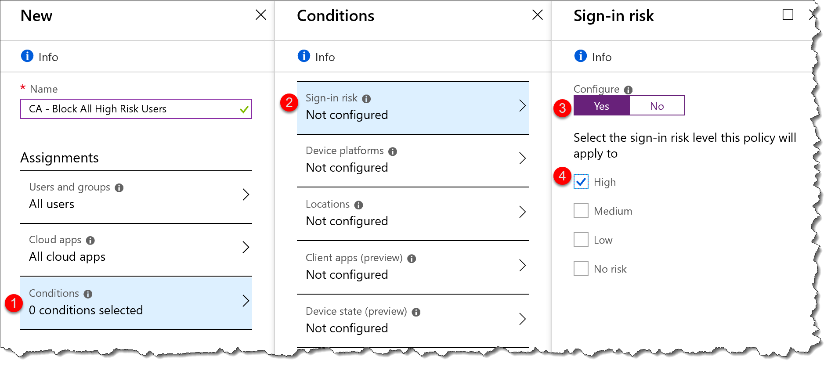Uncheck the High risk level checkbox
The height and width of the screenshot is (367, 831).
point(581,182)
